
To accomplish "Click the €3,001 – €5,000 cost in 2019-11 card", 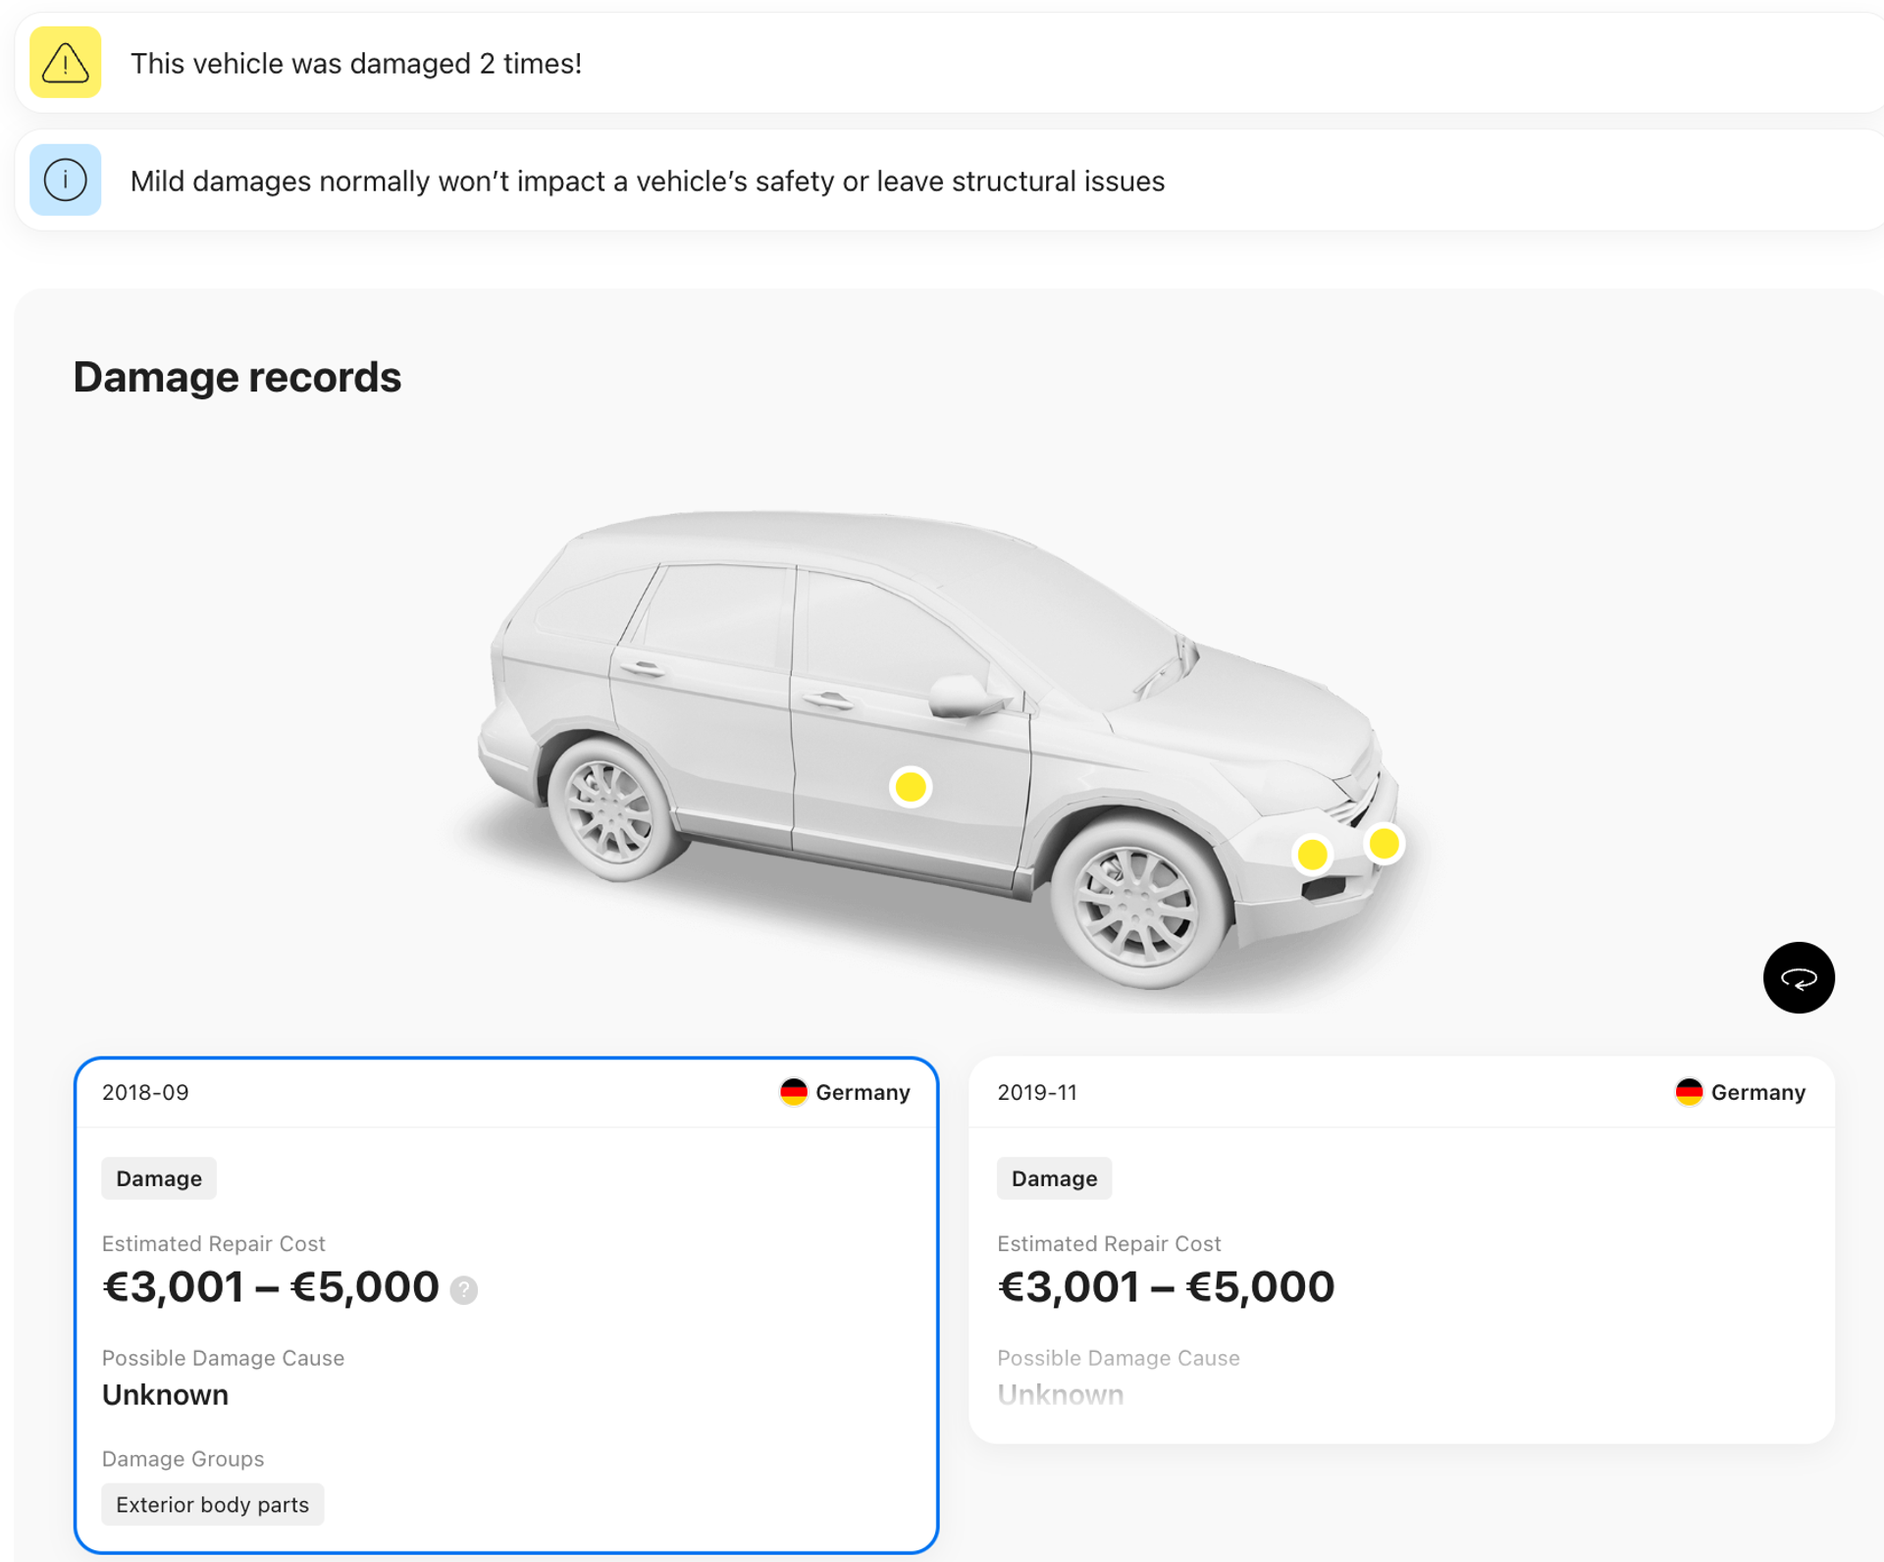I will point(1166,1286).
